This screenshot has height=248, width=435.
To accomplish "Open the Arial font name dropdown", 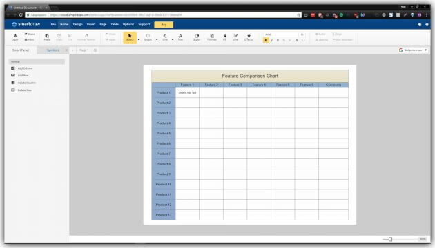I will tap(281, 34).
